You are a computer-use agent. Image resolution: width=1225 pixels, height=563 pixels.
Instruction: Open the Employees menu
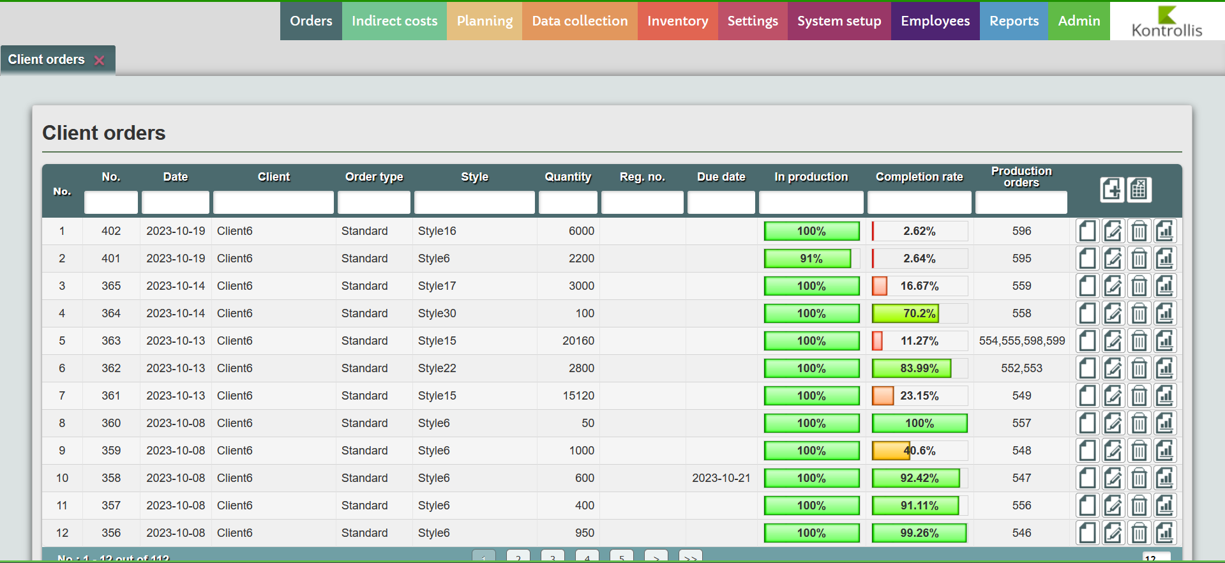click(x=935, y=21)
